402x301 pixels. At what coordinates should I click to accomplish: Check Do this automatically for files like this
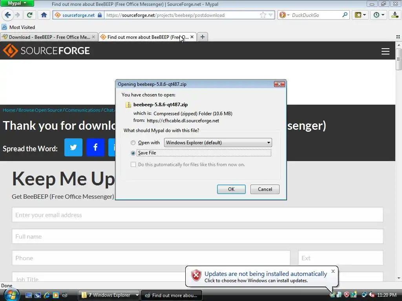pos(133,165)
